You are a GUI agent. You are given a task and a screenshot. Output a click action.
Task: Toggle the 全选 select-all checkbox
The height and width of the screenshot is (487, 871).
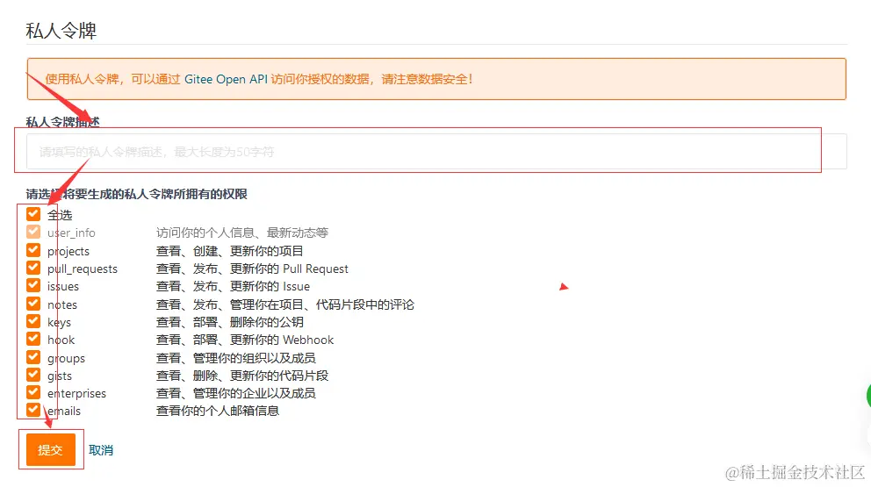33,214
